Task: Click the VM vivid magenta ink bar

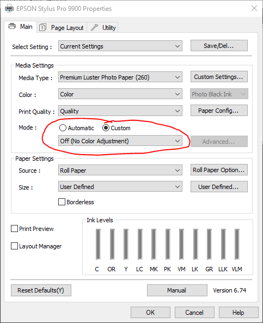Action: (182, 244)
